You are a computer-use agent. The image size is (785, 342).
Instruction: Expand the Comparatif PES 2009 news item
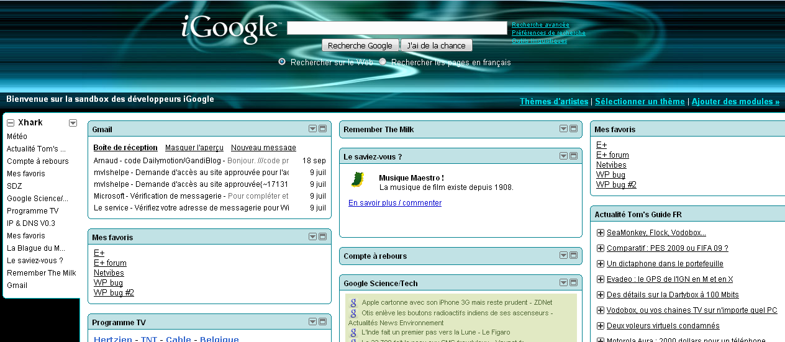[x=601, y=248]
